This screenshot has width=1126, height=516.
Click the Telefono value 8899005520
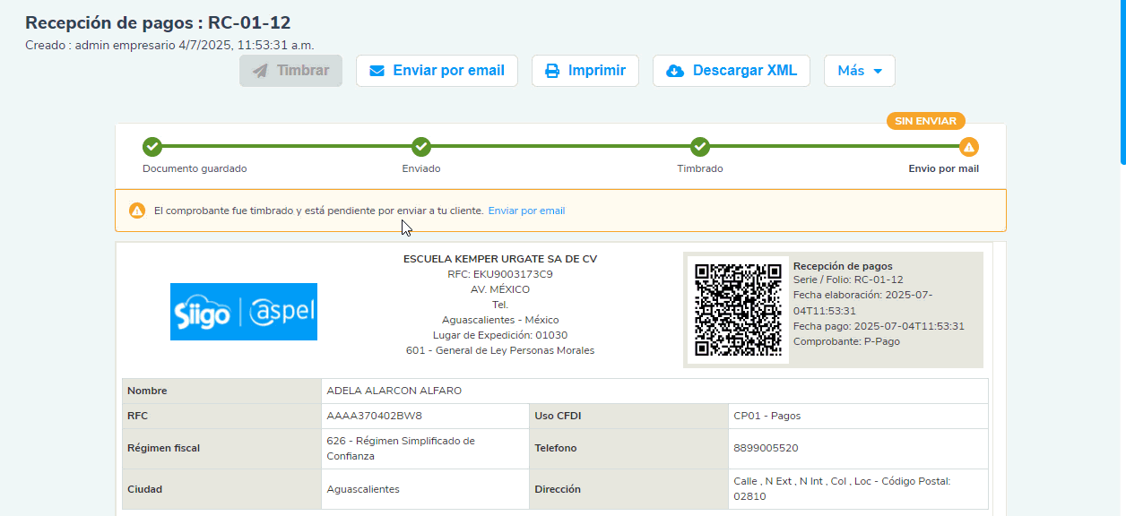[766, 448]
